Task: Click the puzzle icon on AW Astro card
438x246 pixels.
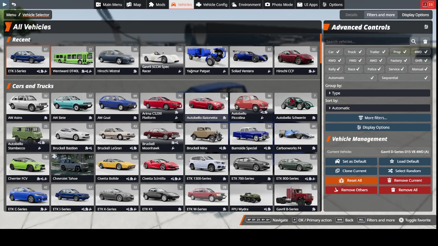Action: (46, 118)
